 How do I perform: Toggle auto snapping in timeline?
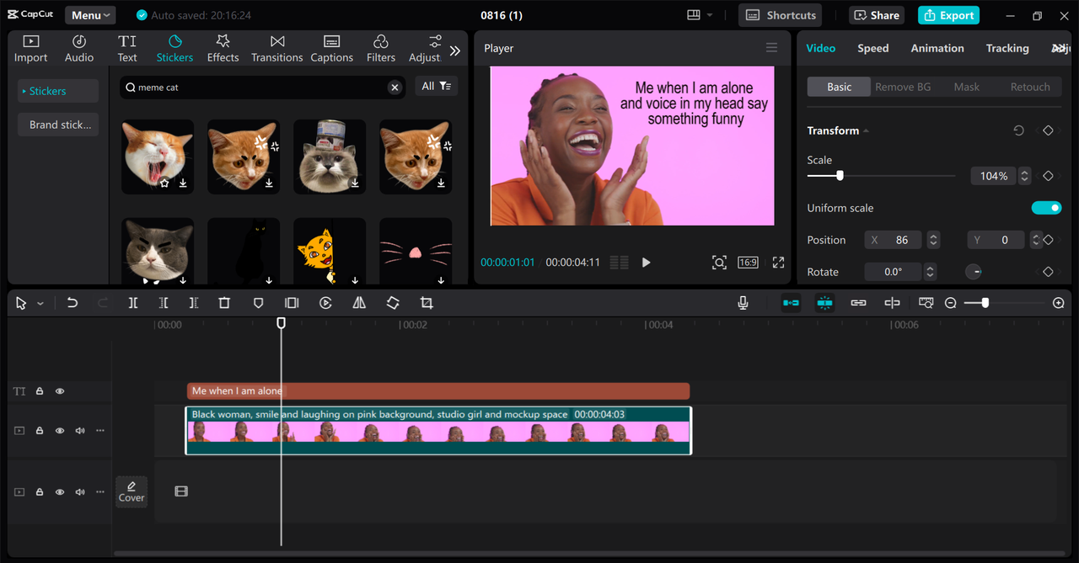pos(824,303)
